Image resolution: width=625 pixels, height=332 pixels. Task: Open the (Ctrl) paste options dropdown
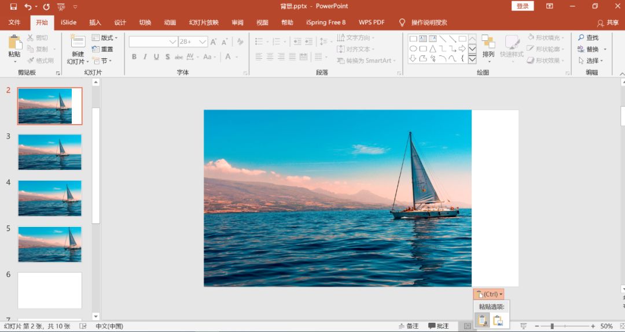488,294
